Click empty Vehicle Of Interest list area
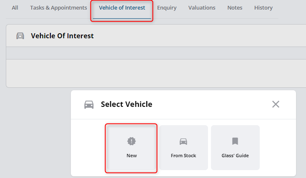 [x=156, y=73]
